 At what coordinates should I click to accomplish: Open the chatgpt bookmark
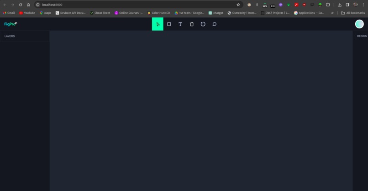point(216,13)
